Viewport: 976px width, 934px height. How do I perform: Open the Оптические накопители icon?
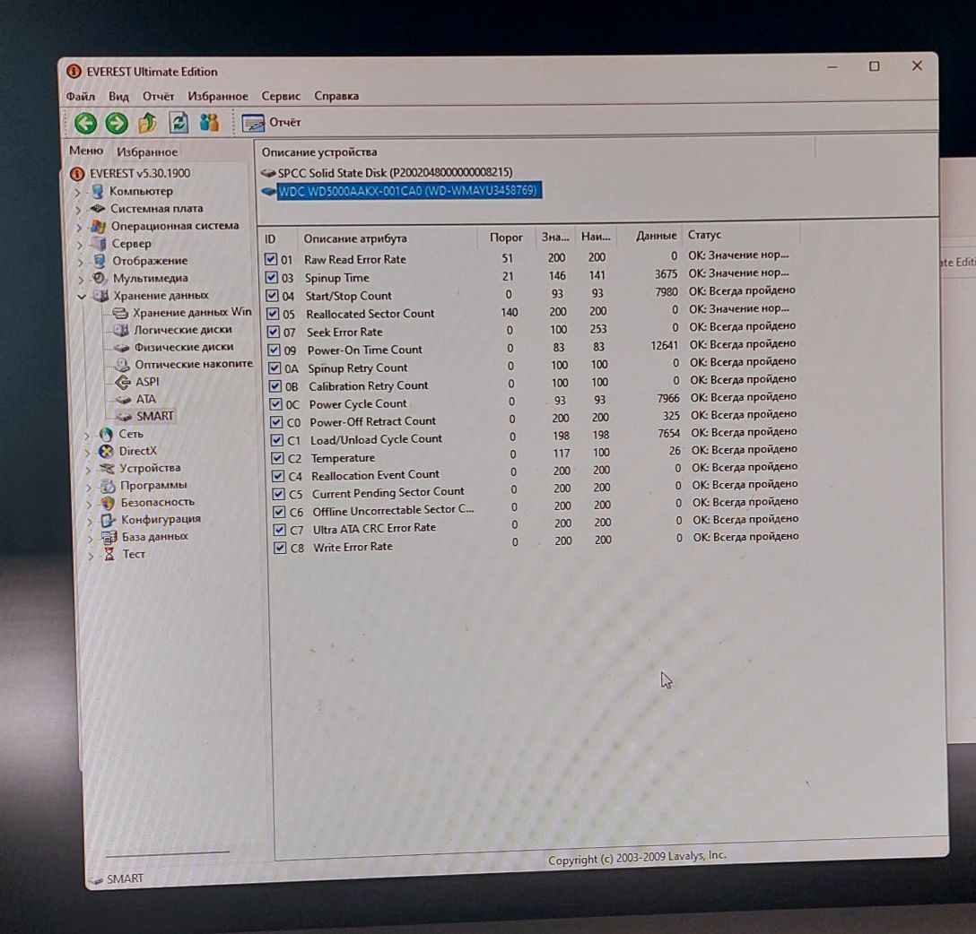pyautogui.click(x=122, y=365)
